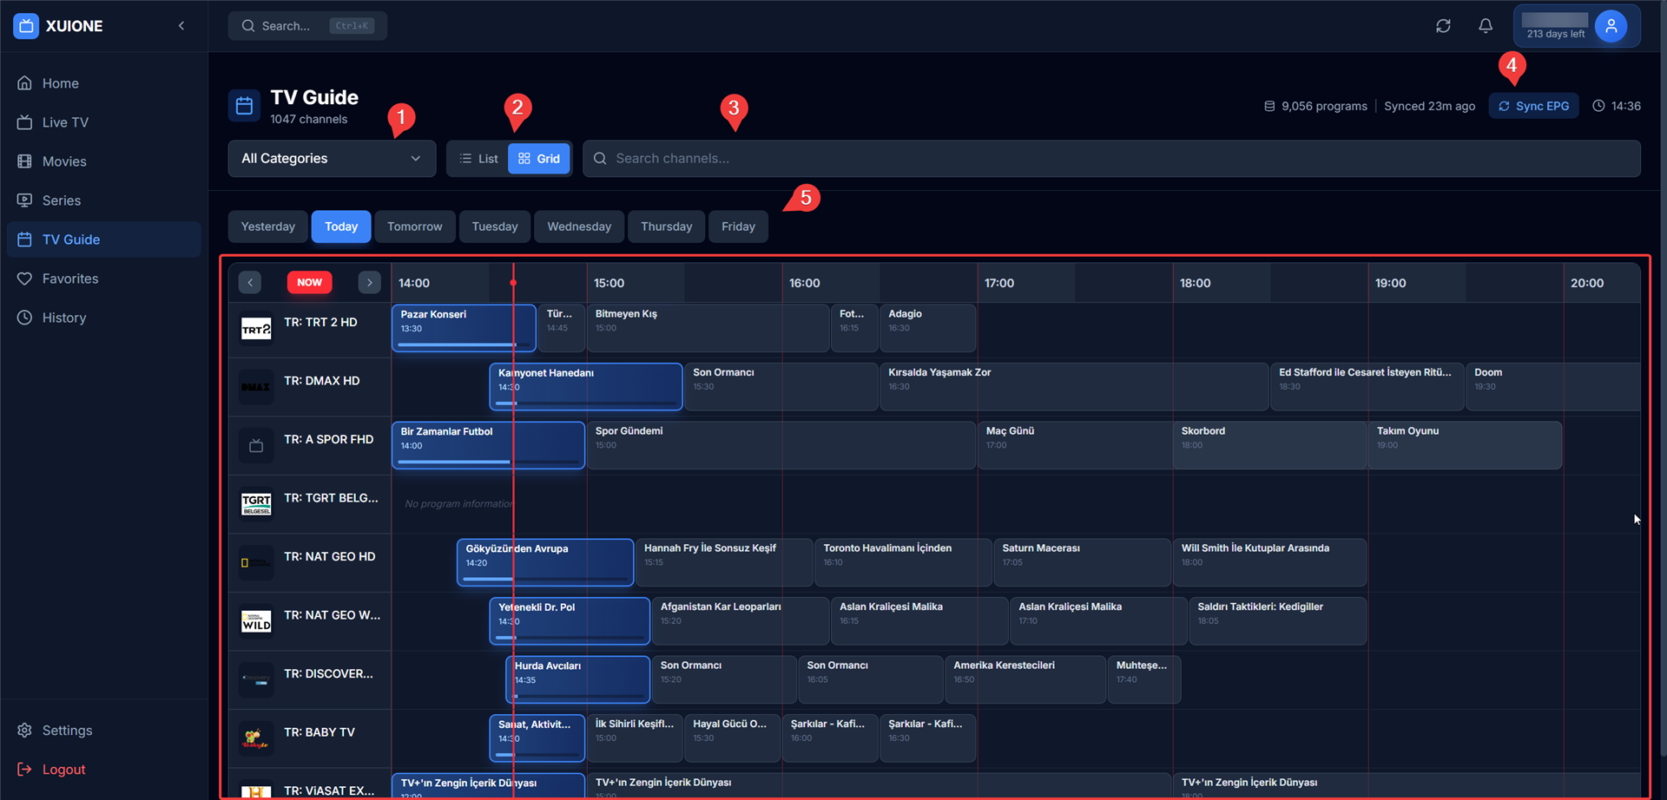Jump to NOW in the timeline

309,282
